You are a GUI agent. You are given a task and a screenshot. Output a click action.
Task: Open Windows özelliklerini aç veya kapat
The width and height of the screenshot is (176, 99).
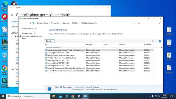[32, 37]
